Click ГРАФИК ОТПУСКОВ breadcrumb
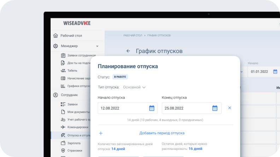 tap(159, 35)
